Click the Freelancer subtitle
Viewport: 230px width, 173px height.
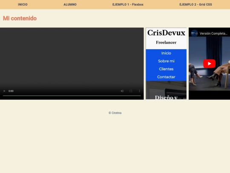[166, 42]
